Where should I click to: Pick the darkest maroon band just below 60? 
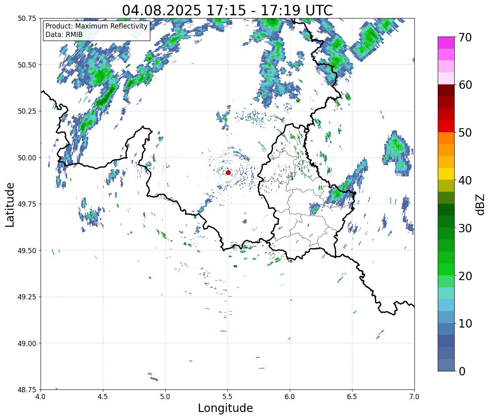446,90
